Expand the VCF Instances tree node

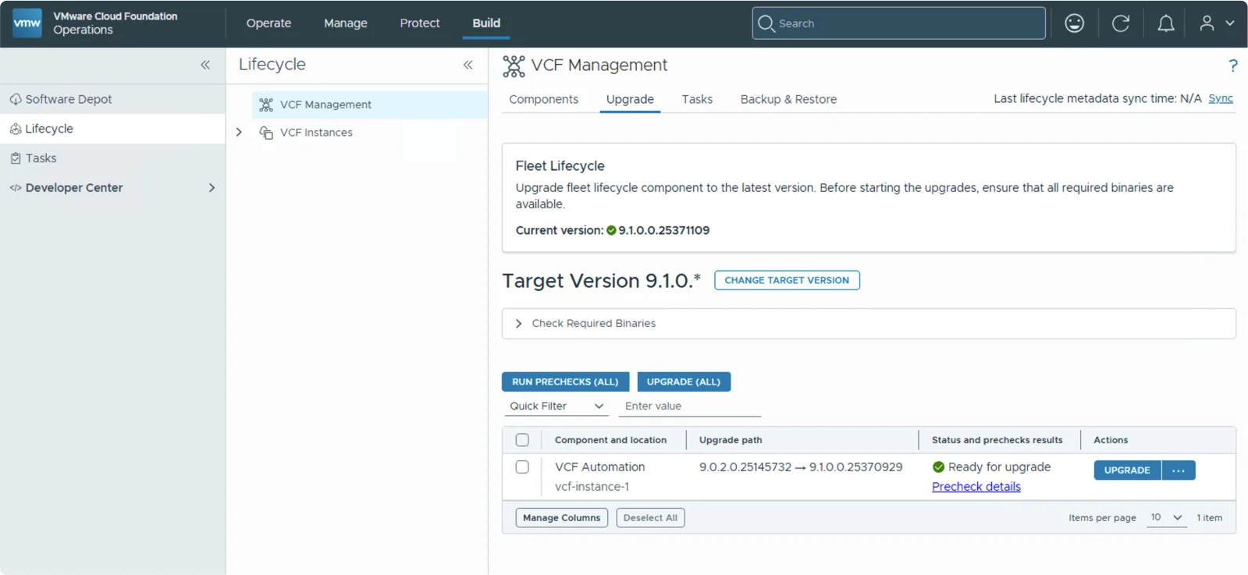click(x=239, y=133)
